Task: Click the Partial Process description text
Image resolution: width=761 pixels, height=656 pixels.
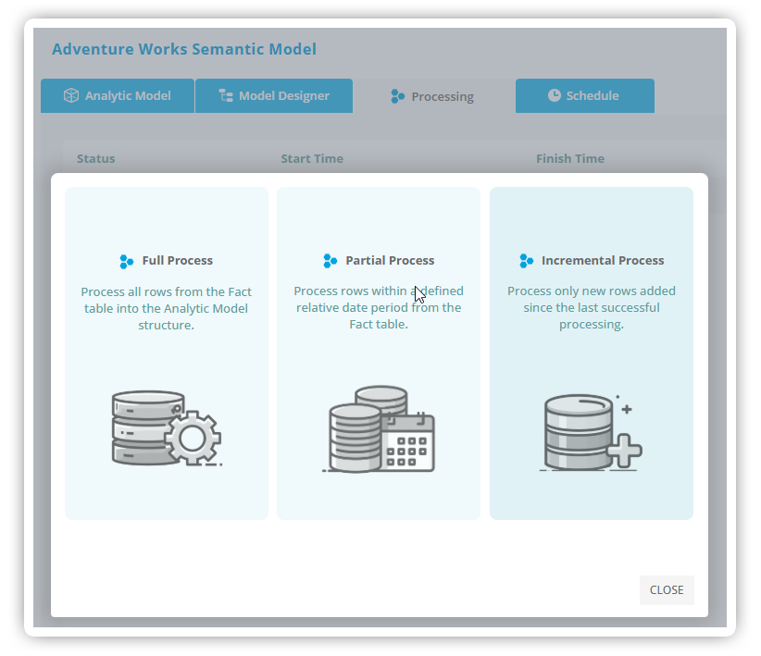Action: pos(379,307)
